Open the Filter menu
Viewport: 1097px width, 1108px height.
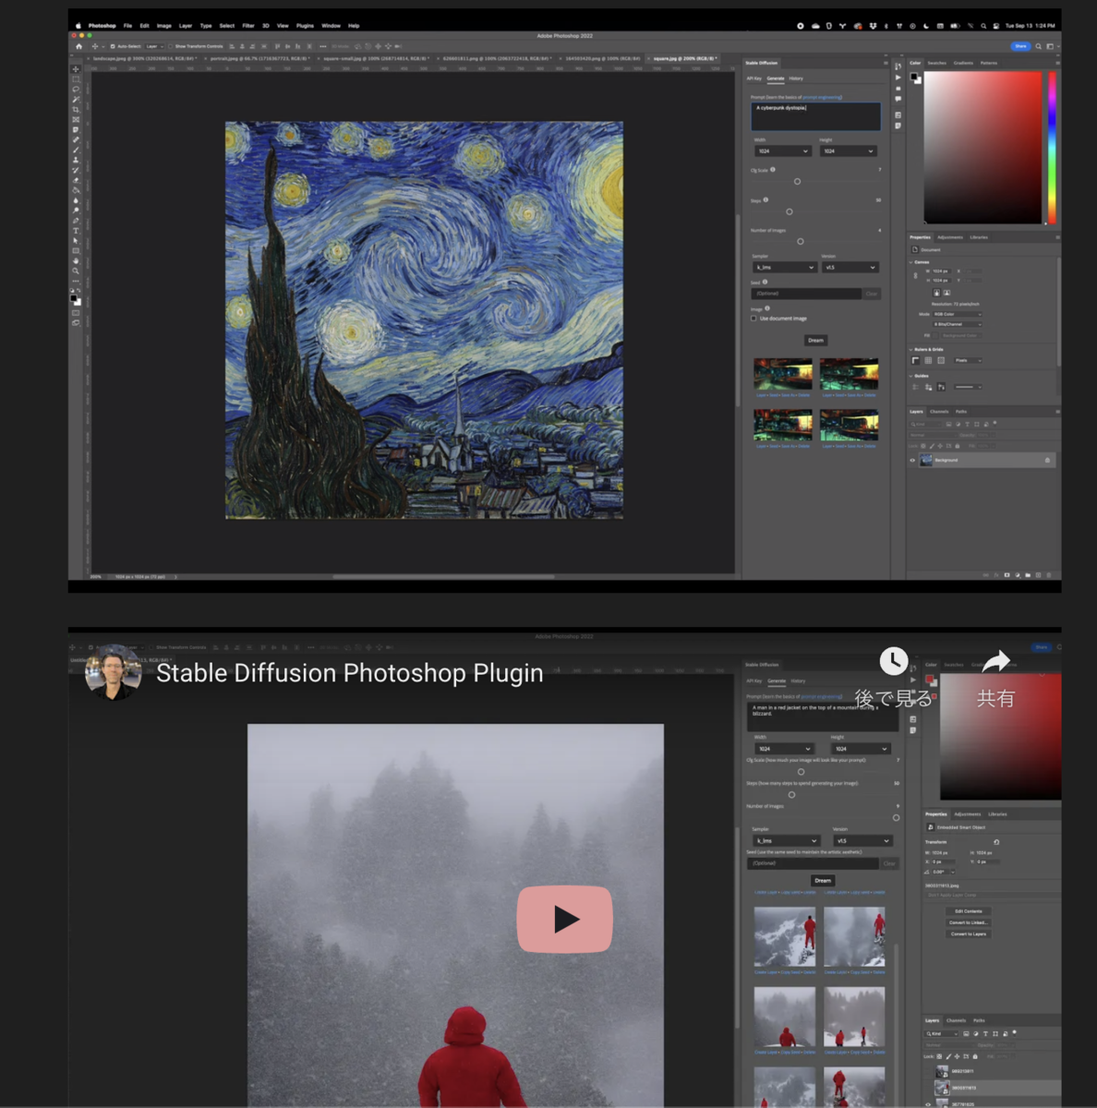pyautogui.click(x=248, y=26)
